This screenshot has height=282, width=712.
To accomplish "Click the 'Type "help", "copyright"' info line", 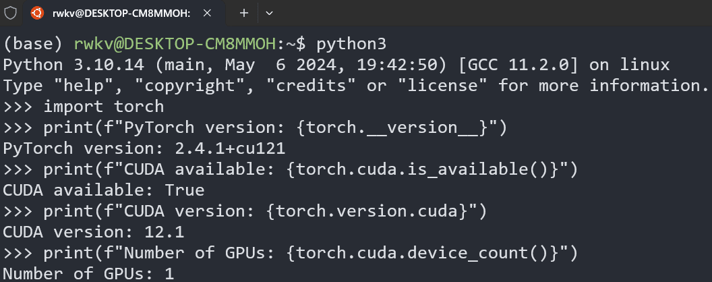I will (x=357, y=86).
